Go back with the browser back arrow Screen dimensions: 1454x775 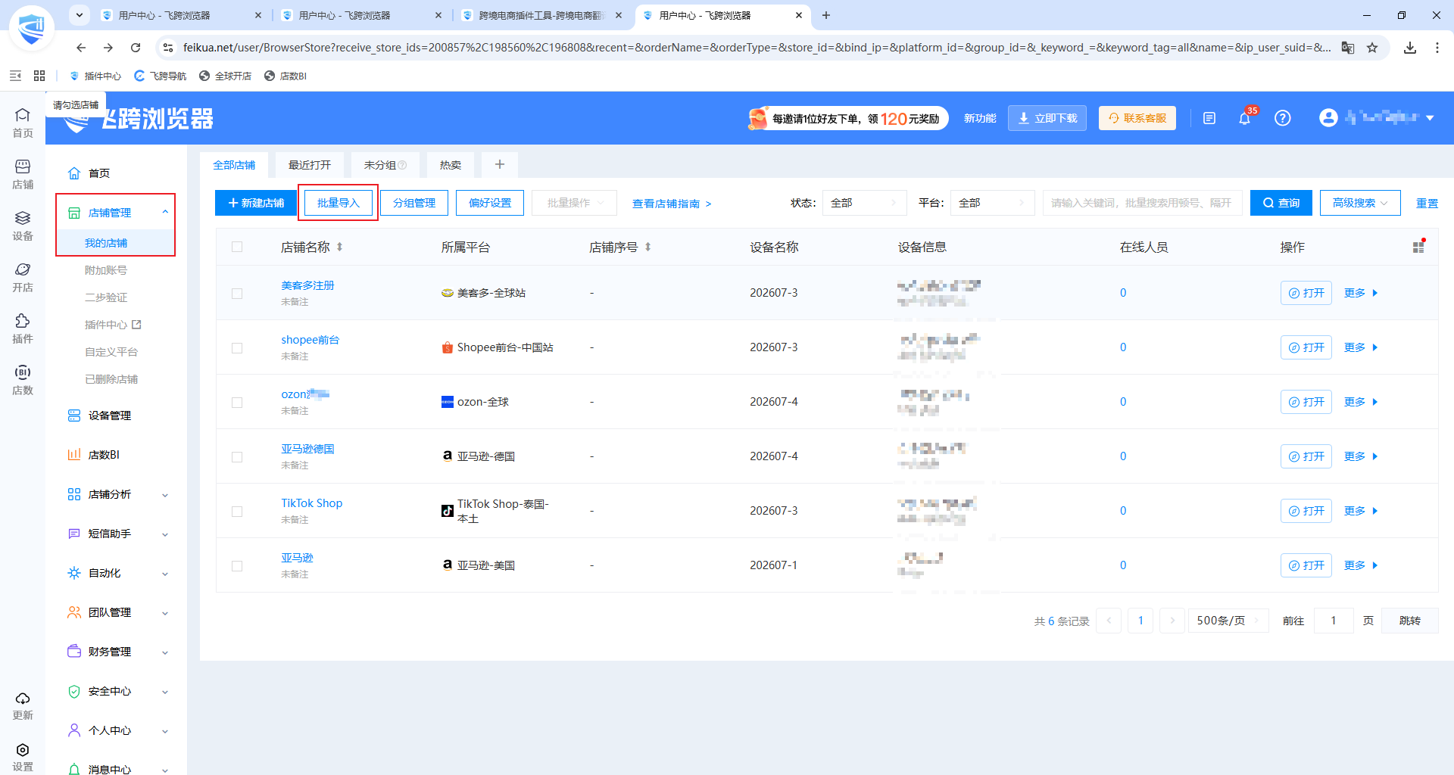[x=81, y=48]
